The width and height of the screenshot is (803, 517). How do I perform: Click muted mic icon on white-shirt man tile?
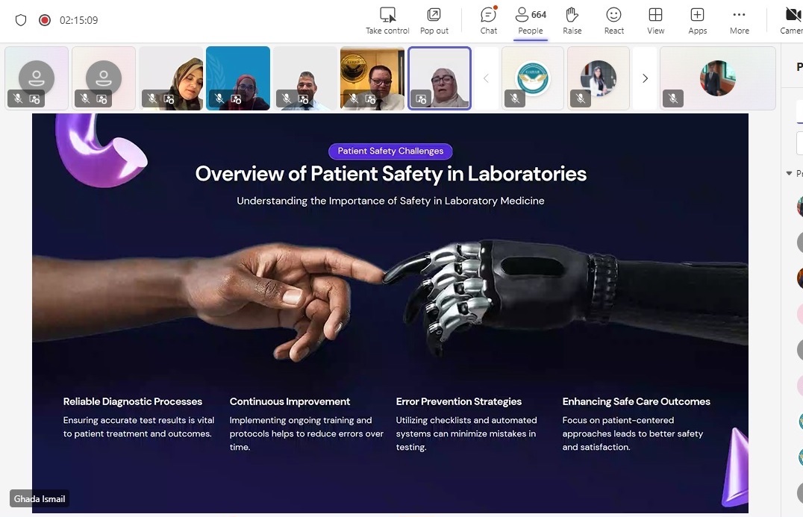(287, 98)
